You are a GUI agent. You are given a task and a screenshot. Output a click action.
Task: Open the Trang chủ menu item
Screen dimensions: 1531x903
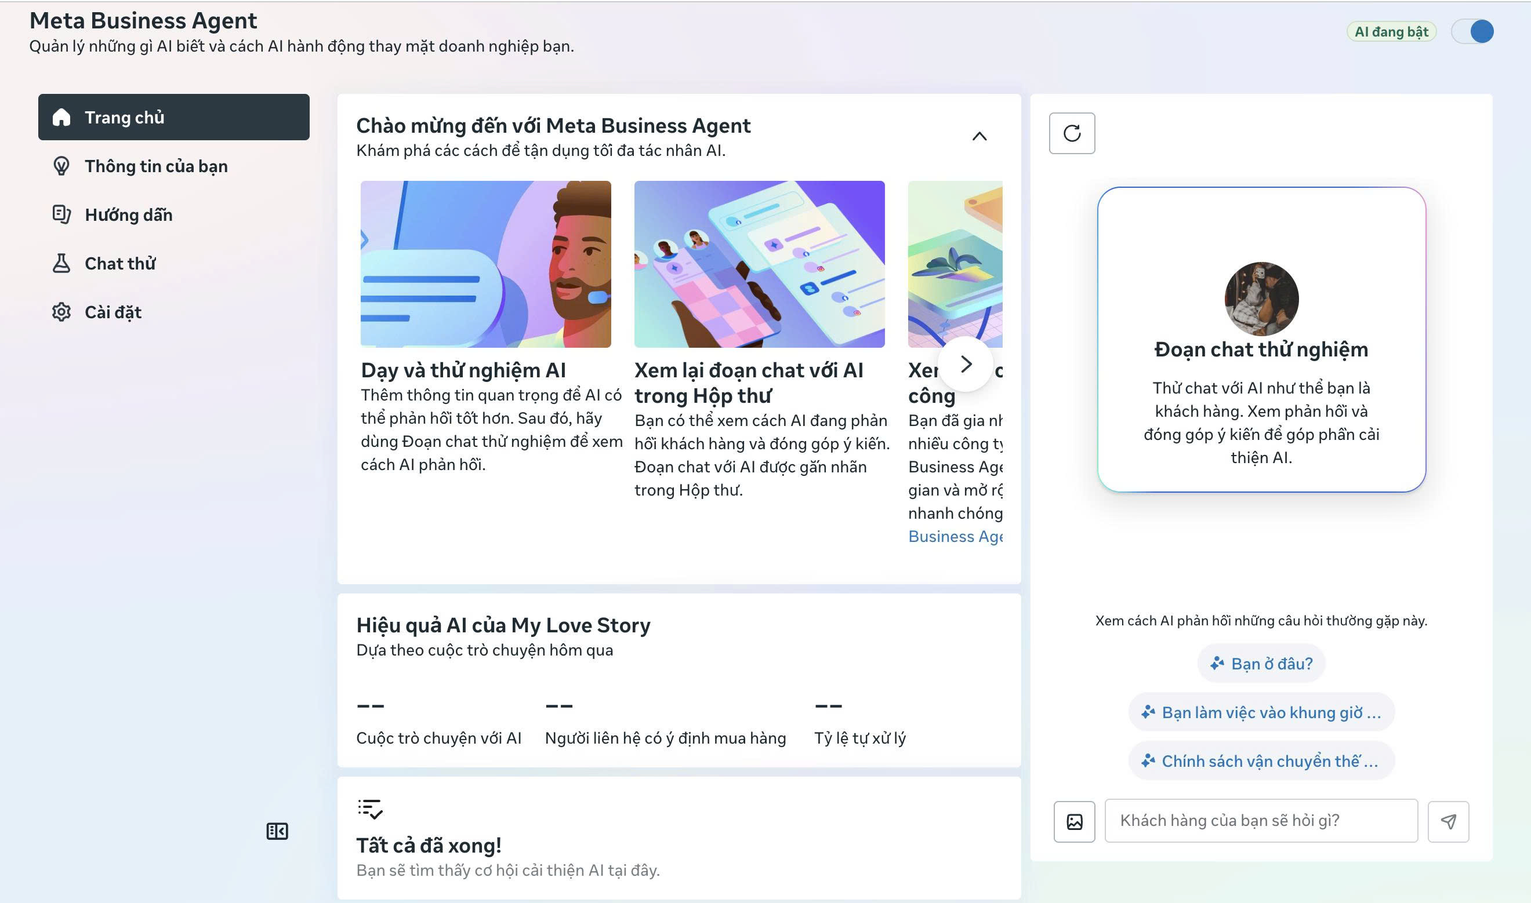173,117
